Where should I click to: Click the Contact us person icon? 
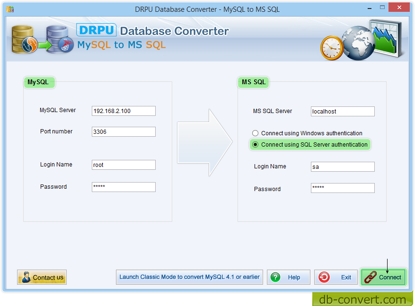26,277
